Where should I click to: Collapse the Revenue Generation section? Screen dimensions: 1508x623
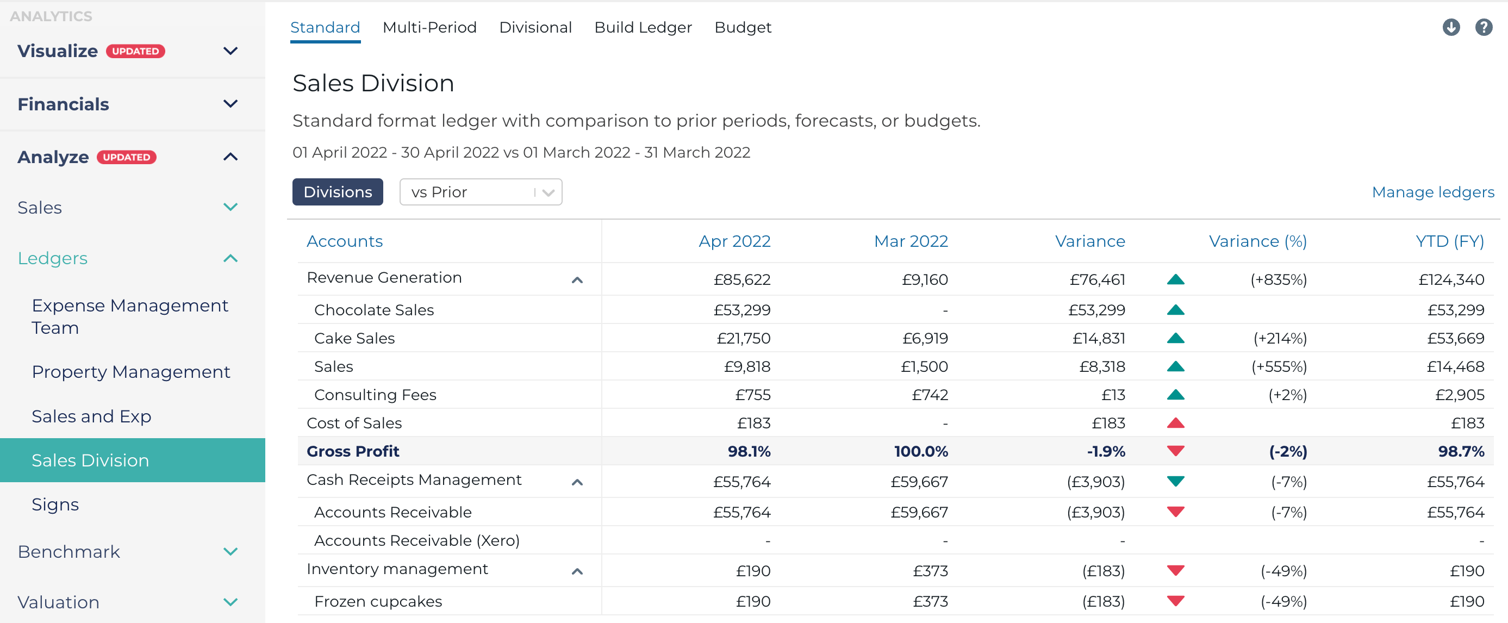pyautogui.click(x=578, y=280)
